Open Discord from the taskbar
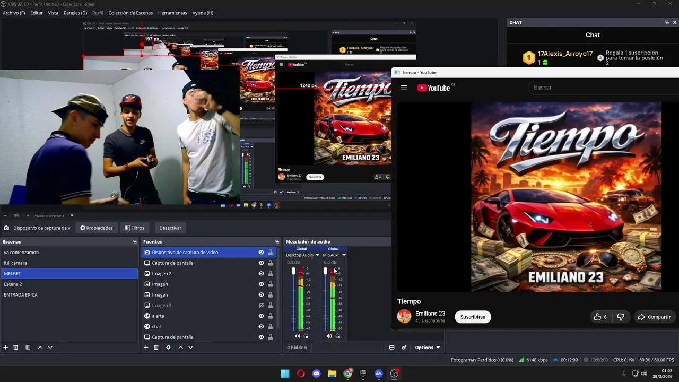This screenshot has width=679, height=382. [x=317, y=374]
